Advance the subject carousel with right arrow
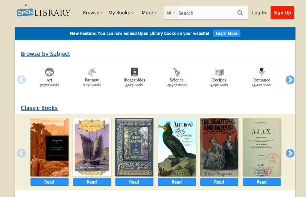This screenshot has height=197, width=306. point(290,80)
